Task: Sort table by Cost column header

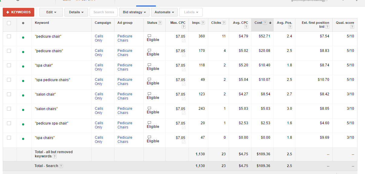Action: [x=258, y=23]
